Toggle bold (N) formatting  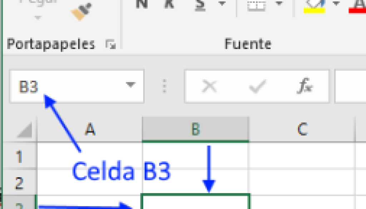(142, 4)
